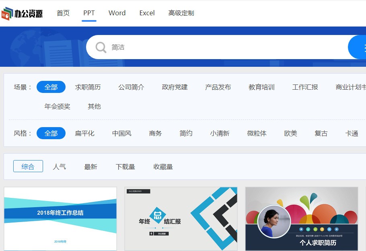Select the 公司简介 scene filter

click(x=131, y=87)
